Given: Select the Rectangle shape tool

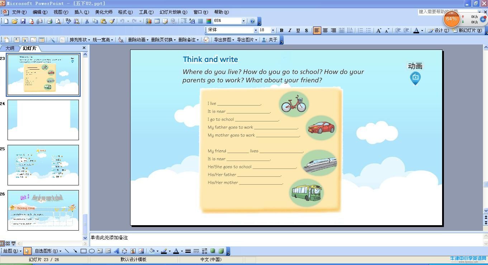Looking at the screenshot, I should coord(84,251).
